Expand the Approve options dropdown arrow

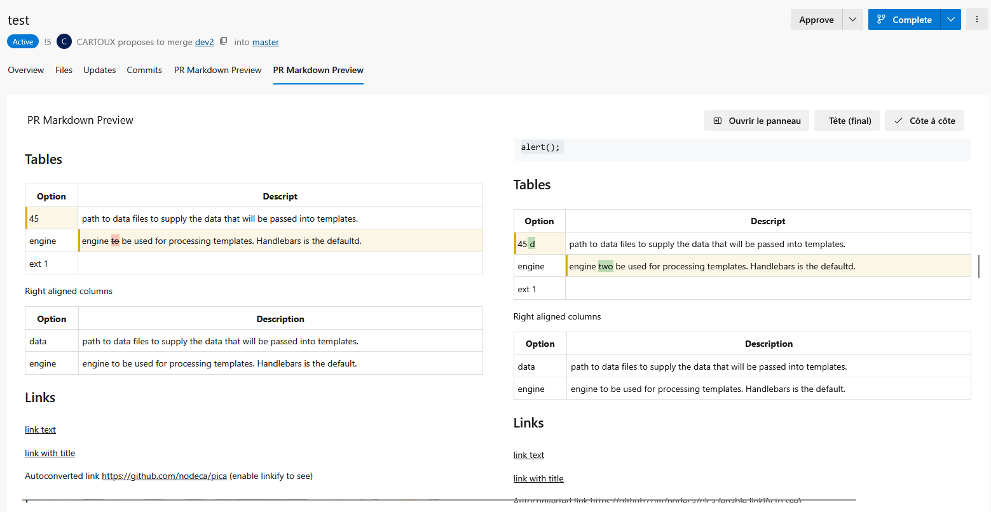click(852, 19)
